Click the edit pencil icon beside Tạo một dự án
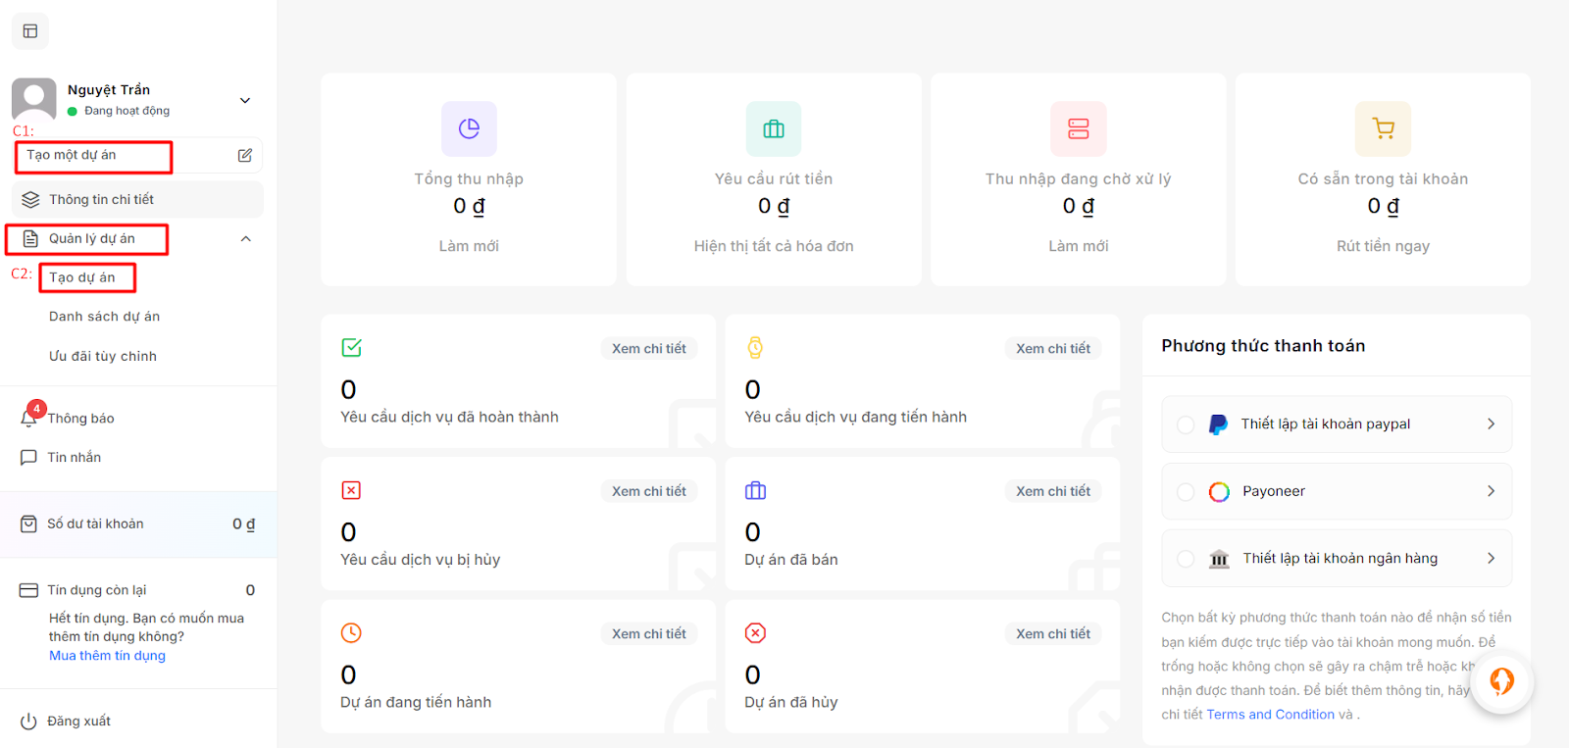This screenshot has height=748, width=1569. (x=244, y=155)
